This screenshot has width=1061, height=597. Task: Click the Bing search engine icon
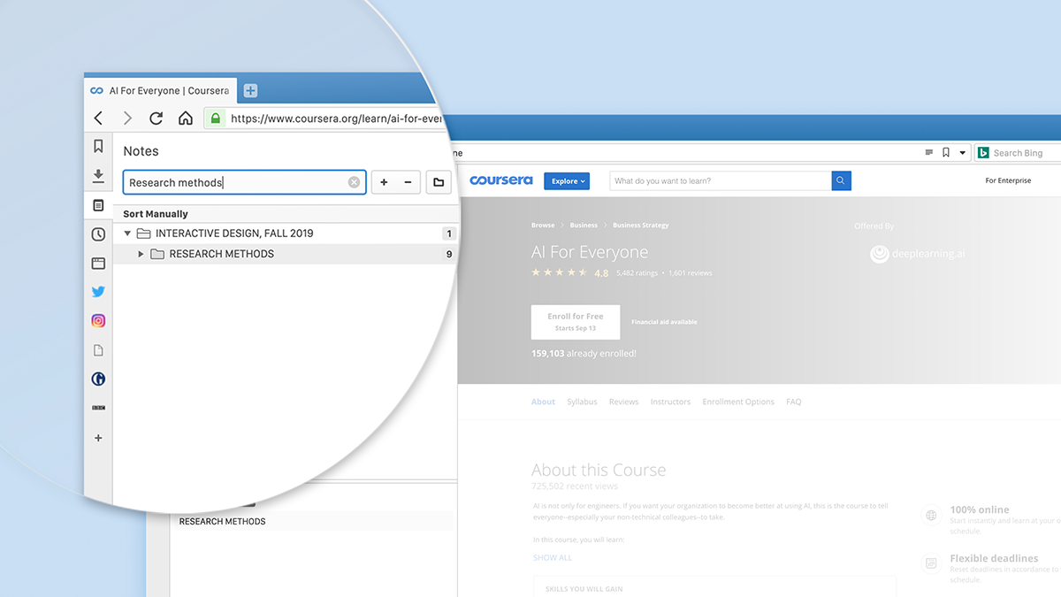pyautogui.click(x=983, y=152)
